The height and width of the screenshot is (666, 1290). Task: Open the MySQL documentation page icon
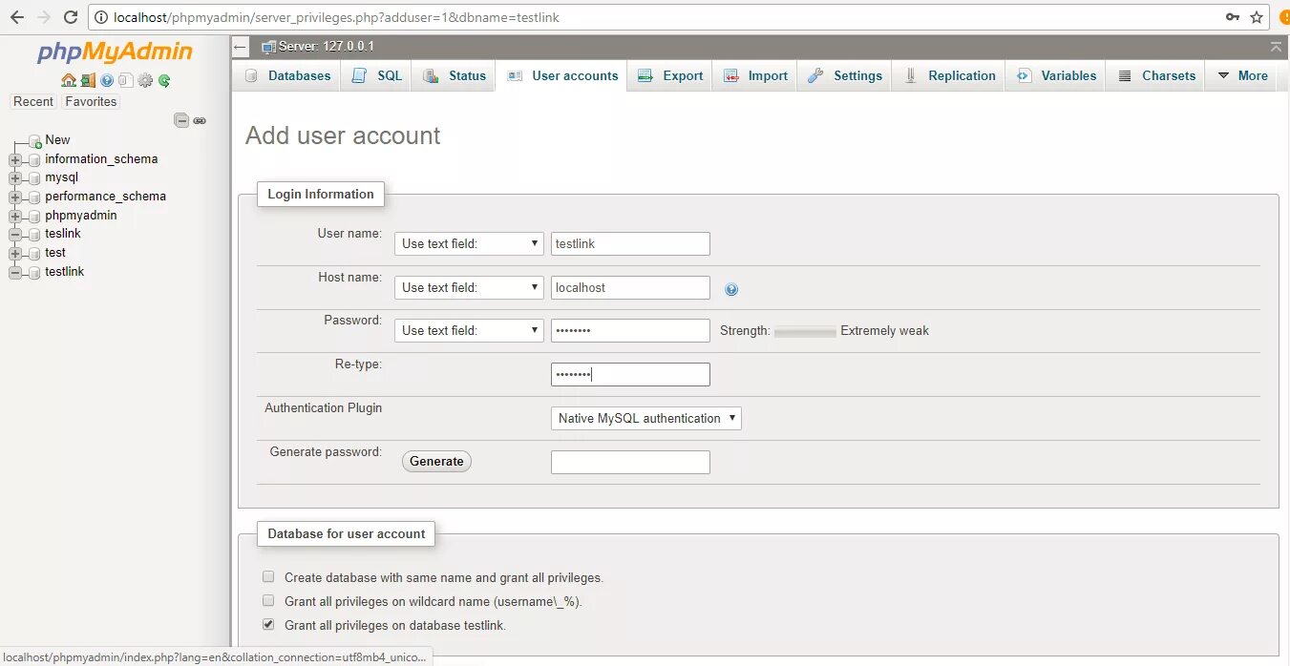[125, 81]
